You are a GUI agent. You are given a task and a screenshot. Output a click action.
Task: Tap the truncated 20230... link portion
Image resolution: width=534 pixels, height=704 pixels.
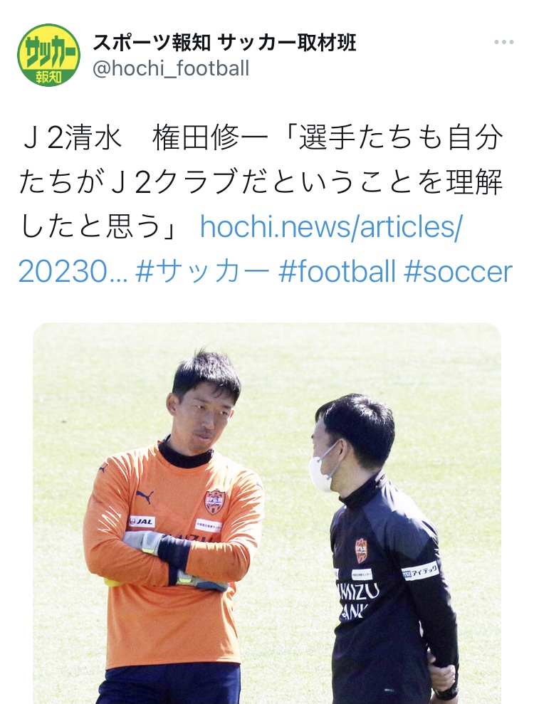point(73,272)
